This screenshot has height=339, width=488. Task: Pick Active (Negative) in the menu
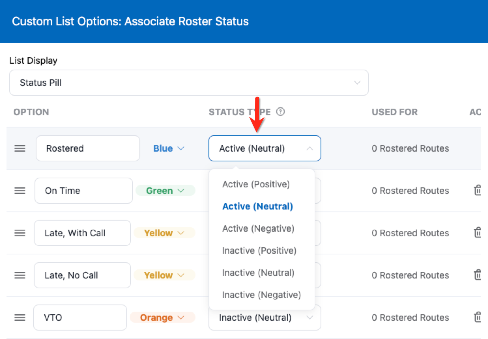(258, 228)
